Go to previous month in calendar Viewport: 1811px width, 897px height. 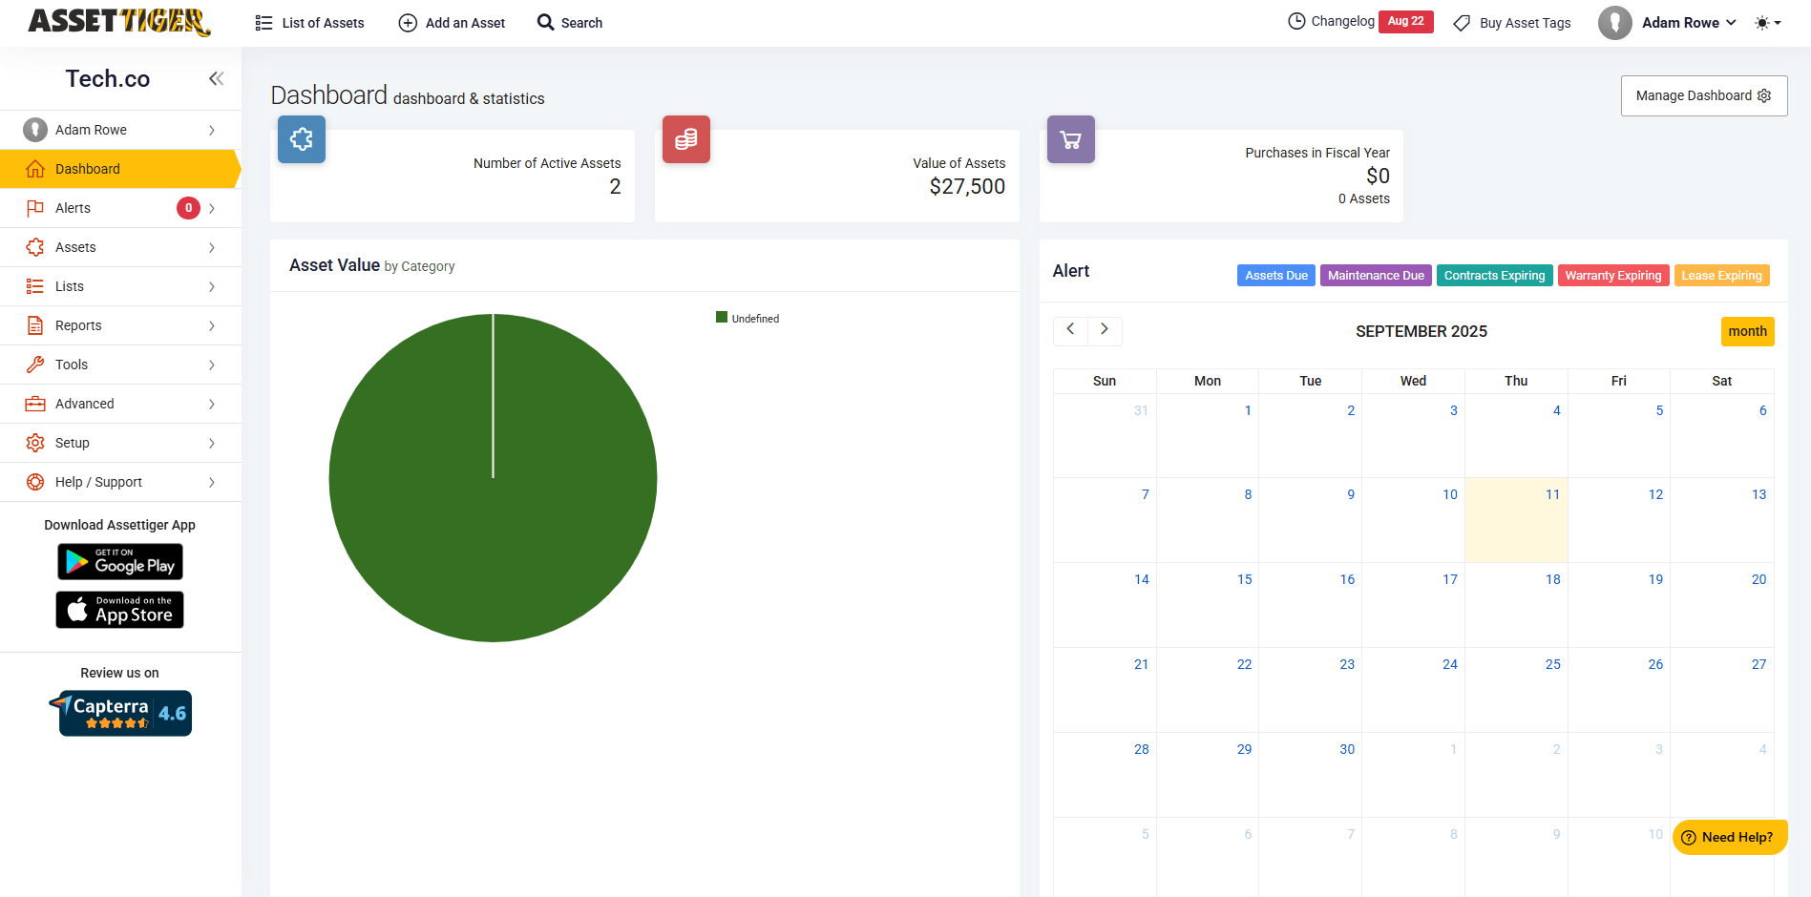[x=1070, y=330]
